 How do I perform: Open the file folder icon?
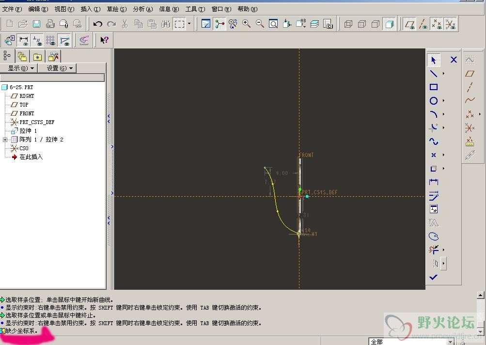tap(23, 24)
